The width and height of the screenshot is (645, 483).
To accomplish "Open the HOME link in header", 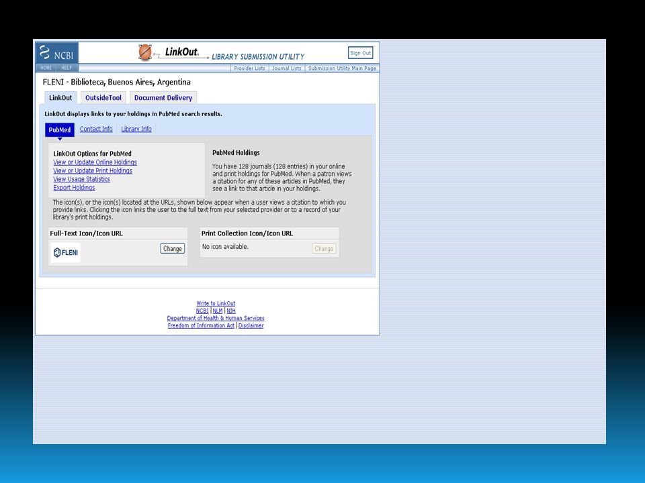I will pos(46,68).
